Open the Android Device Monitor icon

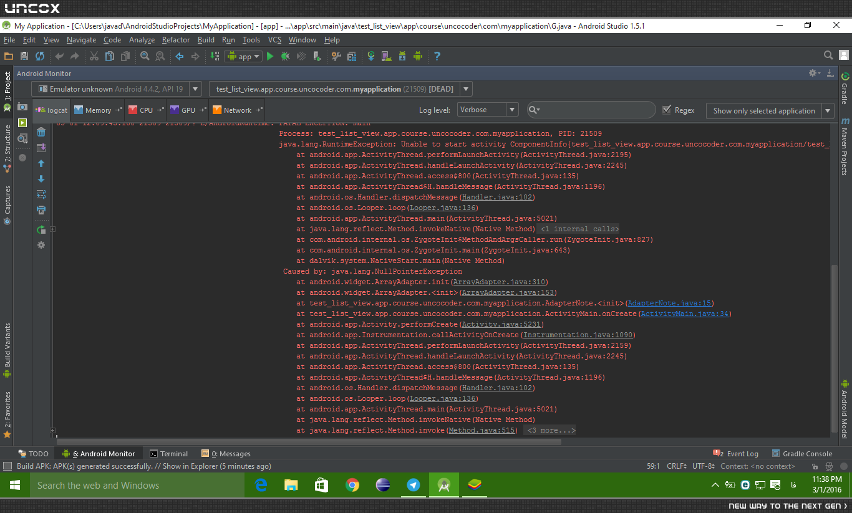418,56
